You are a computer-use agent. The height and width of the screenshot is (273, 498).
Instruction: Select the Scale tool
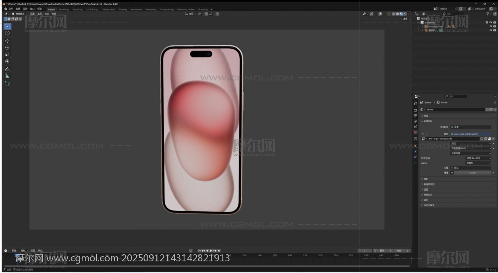click(x=7, y=54)
